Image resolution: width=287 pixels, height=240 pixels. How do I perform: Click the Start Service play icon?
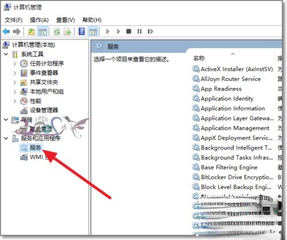107,31
